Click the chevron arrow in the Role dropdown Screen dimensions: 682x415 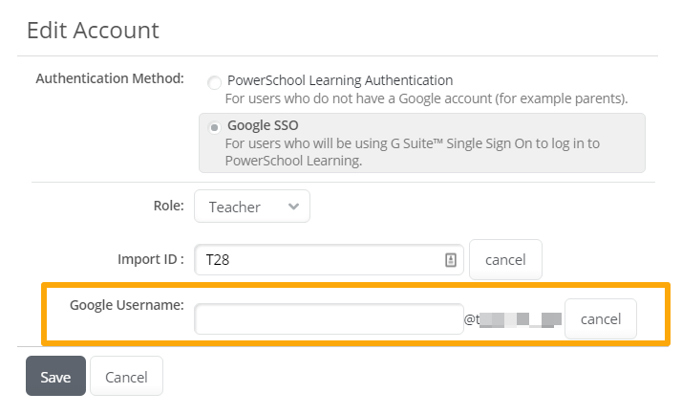click(293, 207)
